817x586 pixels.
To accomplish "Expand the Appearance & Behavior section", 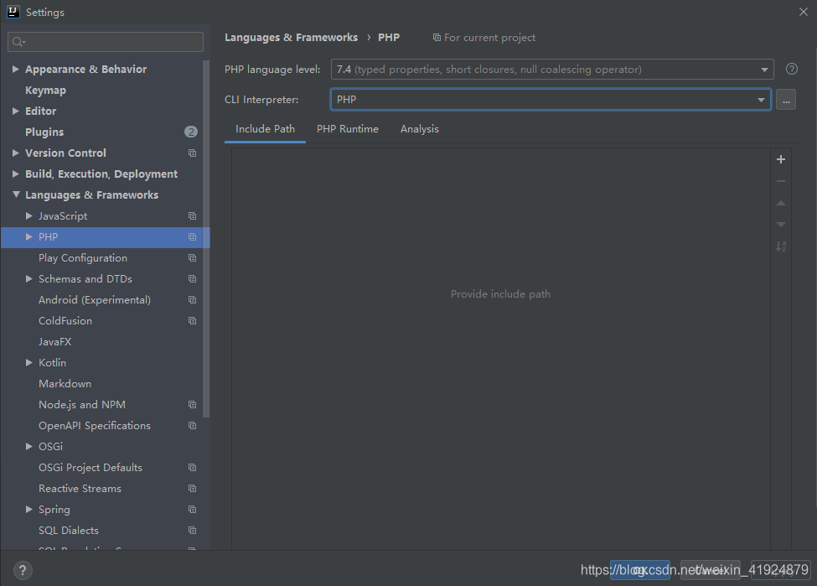I will [x=16, y=69].
